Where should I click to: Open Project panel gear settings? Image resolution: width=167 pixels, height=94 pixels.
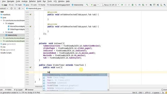[x=19, y=8]
